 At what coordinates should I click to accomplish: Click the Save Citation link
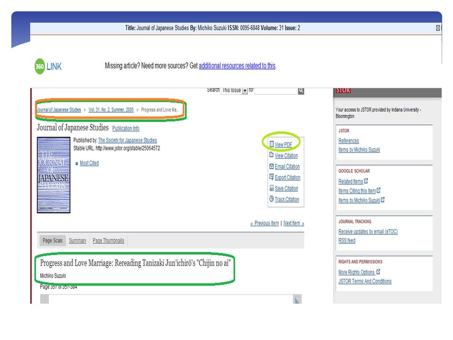coord(286,188)
